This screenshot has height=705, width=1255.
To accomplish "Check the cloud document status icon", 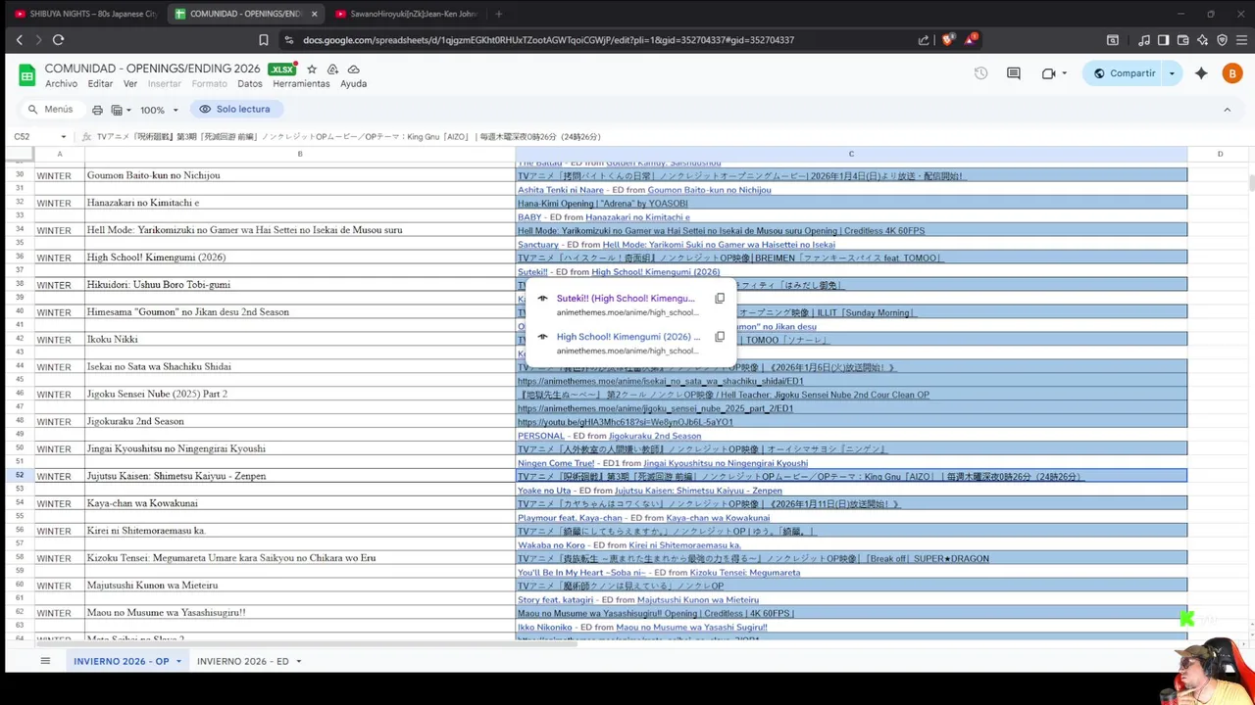I will [x=354, y=70].
